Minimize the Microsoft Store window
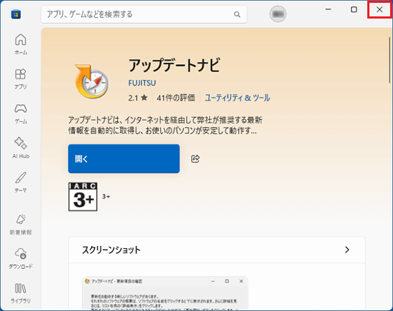Viewport: 393px width, 311px height. [x=329, y=9]
